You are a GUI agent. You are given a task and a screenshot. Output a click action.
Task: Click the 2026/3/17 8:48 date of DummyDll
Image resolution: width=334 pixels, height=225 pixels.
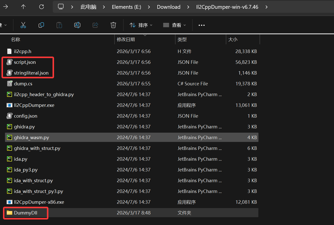134,213
